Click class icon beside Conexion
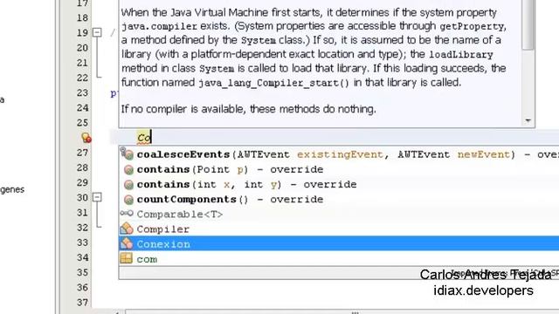The image size is (559, 314). click(x=127, y=243)
